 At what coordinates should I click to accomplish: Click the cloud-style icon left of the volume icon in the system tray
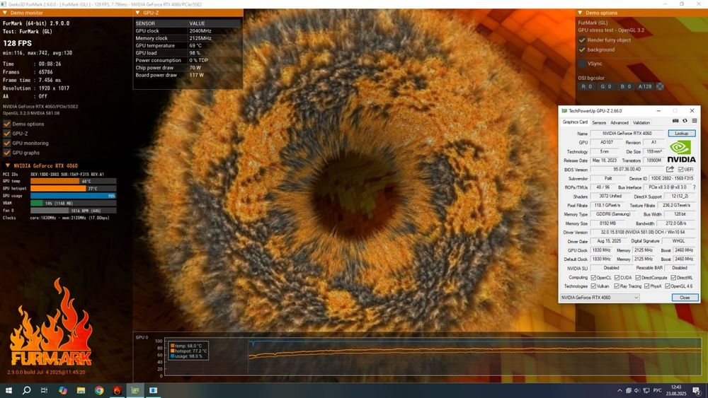629,390
